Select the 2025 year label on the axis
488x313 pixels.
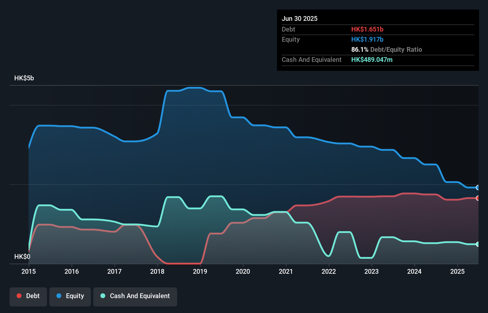click(457, 271)
